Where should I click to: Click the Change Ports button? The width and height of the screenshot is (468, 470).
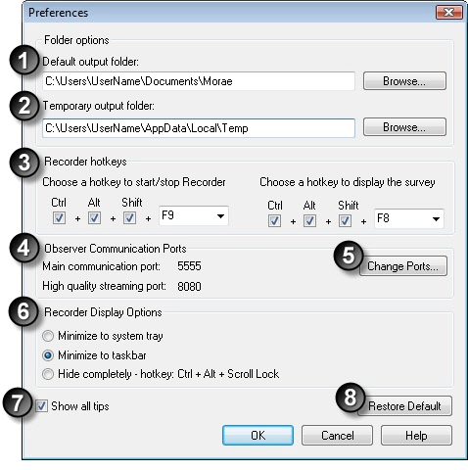pos(403,266)
